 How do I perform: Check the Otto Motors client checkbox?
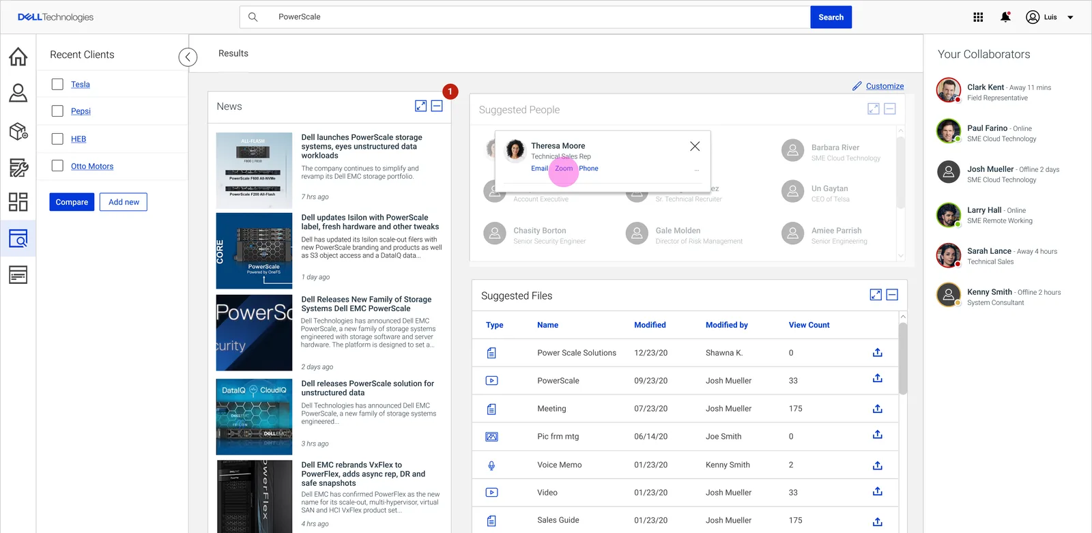click(57, 166)
